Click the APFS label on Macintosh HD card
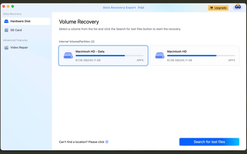Screen dimensions: 247x154 point(232,60)
